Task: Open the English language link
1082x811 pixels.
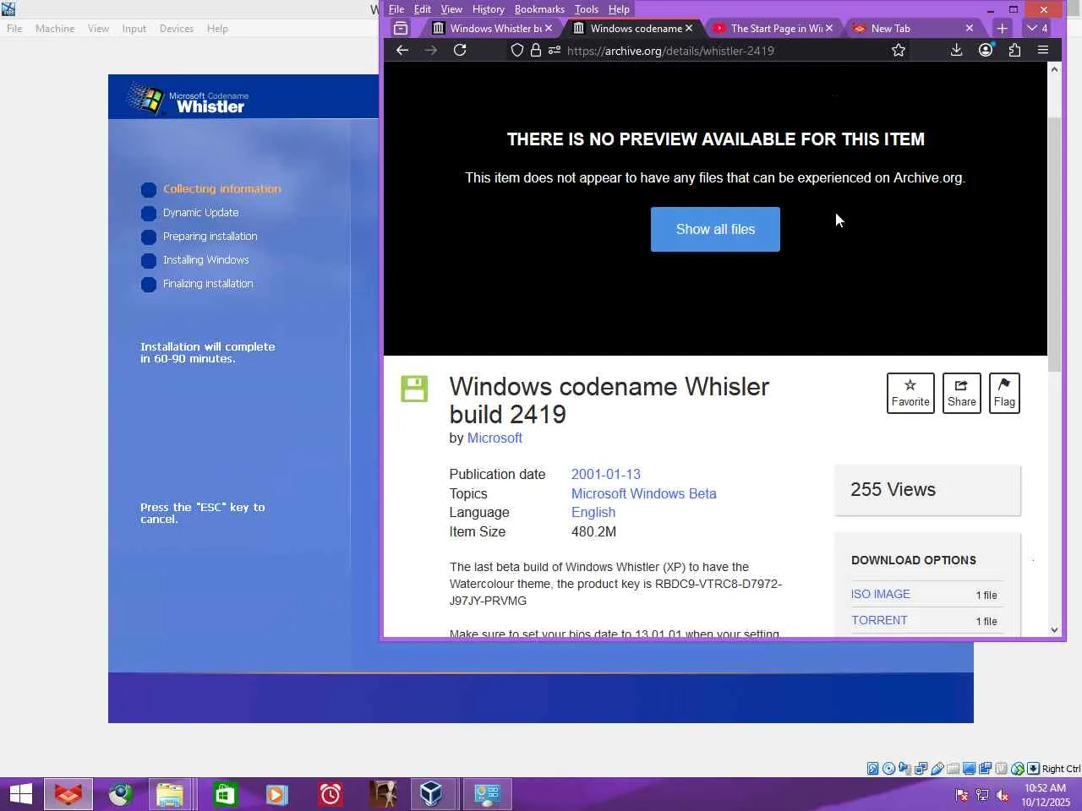Action: (593, 512)
